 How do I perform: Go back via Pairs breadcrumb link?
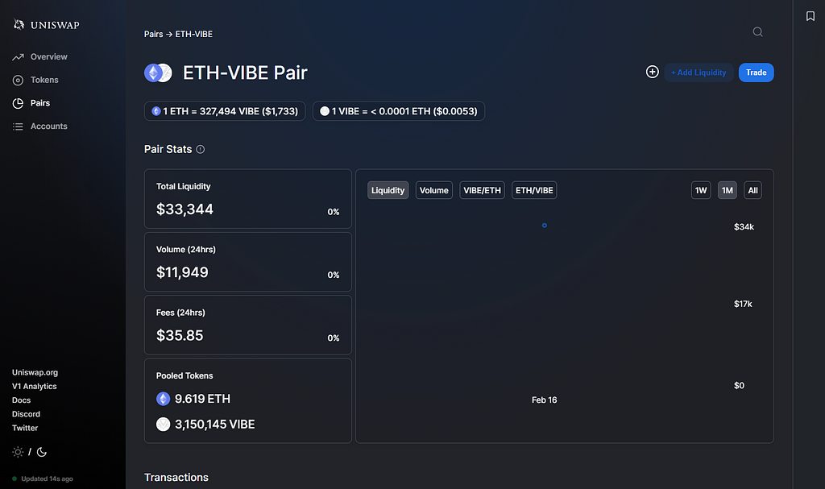pyautogui.click(x=154, y=34)
